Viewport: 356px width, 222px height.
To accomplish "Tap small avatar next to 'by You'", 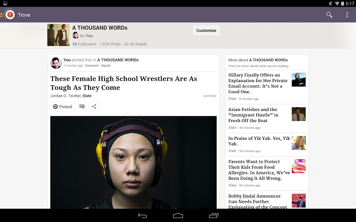I will (x=75, y=36).
